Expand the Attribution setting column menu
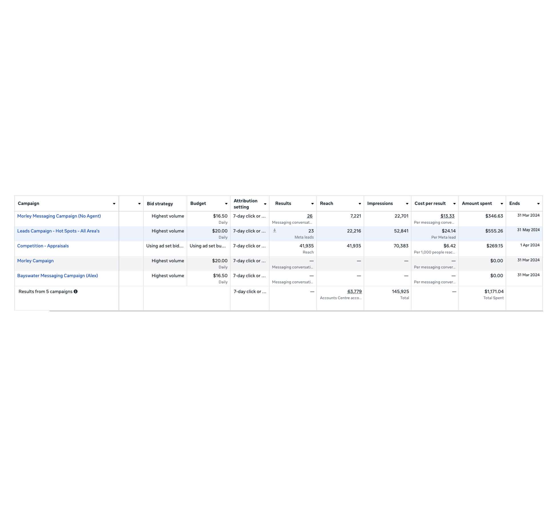The height and width of the screenshot is (507, 557). point(265,204)
